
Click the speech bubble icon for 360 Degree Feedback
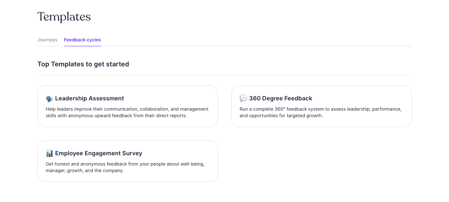point(243,99)
